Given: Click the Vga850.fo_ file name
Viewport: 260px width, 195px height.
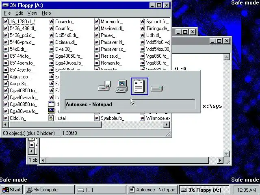Looking at the screenshot, I should point(157,56).
